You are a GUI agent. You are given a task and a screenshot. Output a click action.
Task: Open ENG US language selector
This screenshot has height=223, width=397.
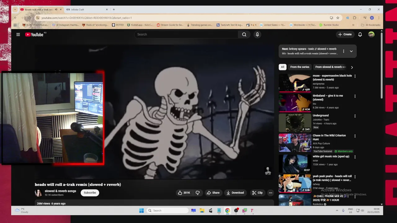tap(350, 211)
